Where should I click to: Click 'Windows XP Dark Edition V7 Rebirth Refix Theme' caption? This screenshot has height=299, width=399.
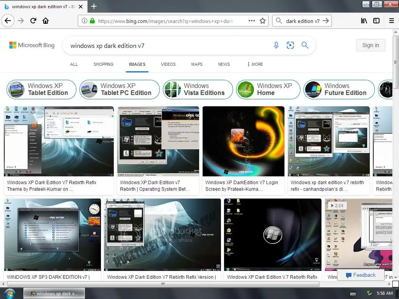[x=52, y=186]
